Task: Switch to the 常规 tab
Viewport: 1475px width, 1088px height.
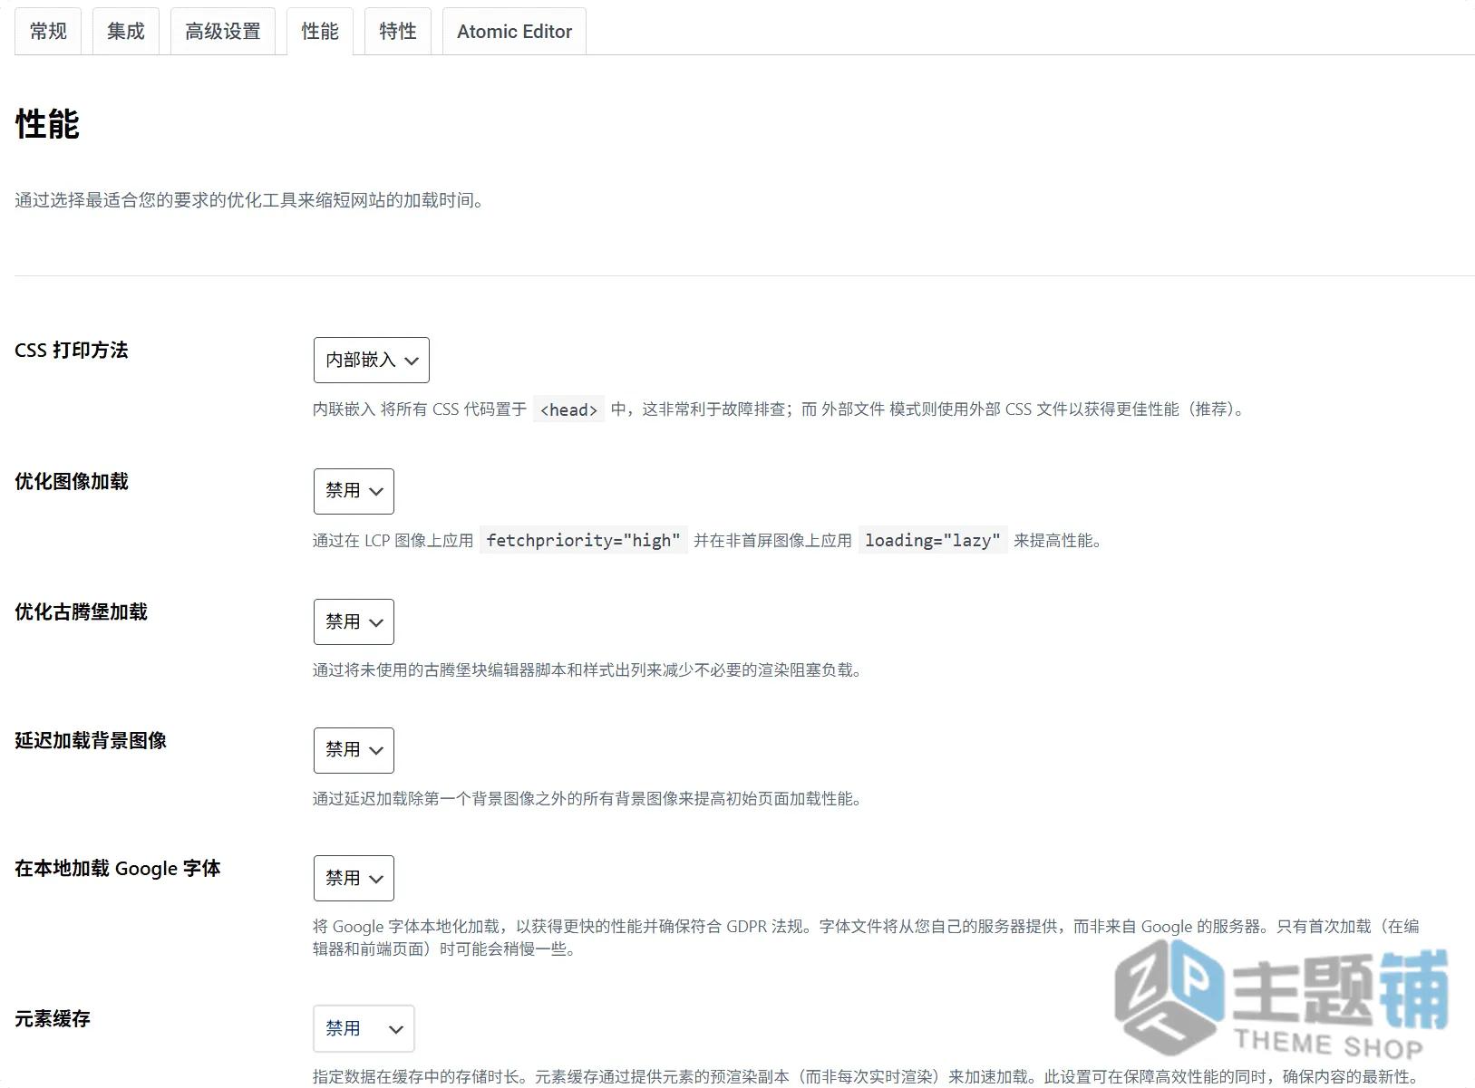Action: pos(48,32)
